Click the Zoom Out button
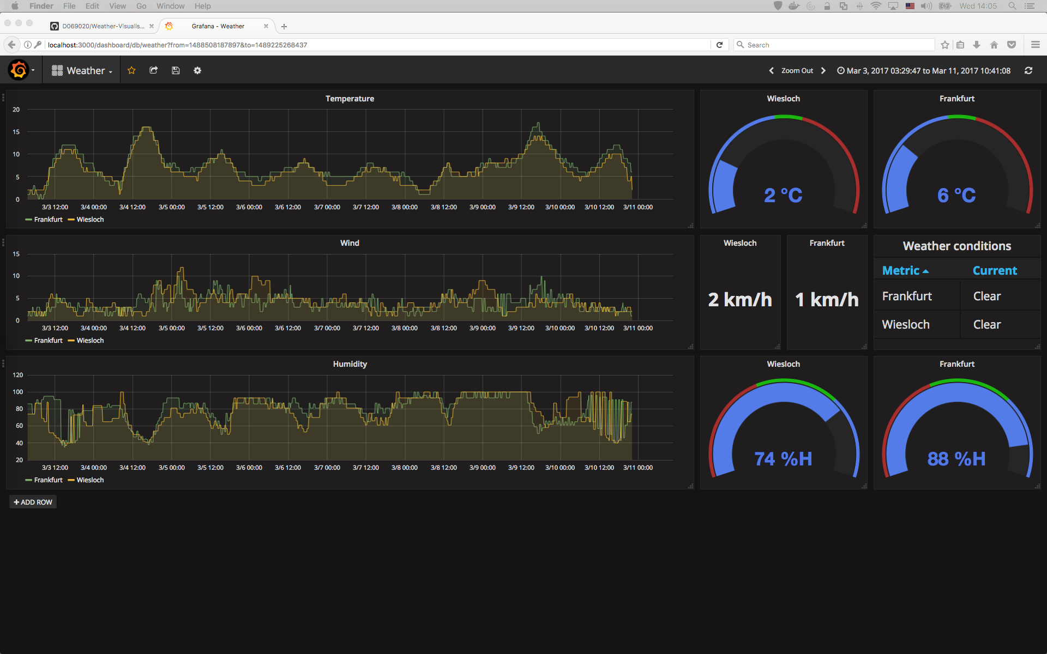 [x=797, y=70]
